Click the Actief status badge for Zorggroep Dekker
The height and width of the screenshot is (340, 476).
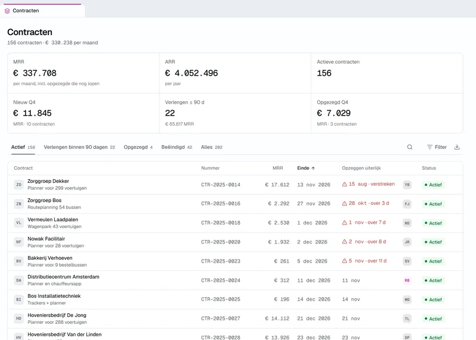[433, 185]
